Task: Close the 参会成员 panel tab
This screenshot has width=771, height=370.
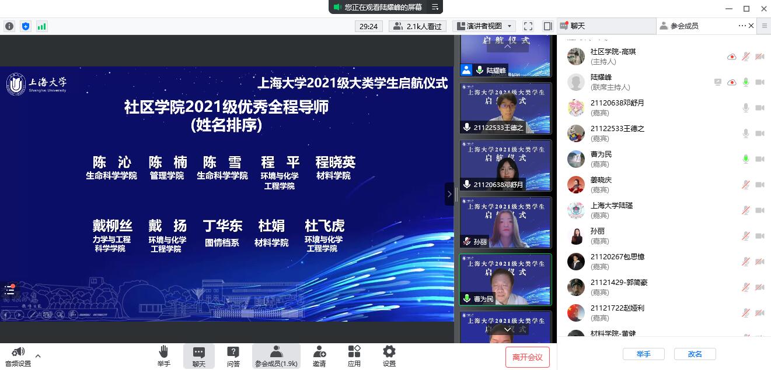Action: coord(751,26)
